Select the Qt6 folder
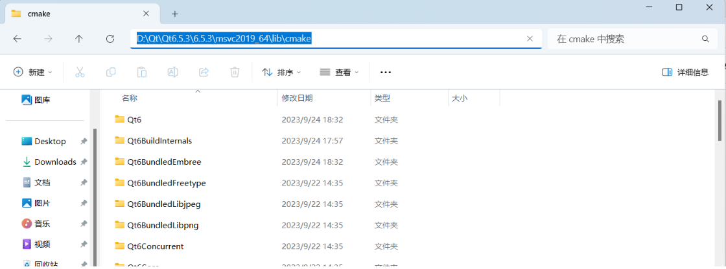This screenshot has height=269, width=726. (x=134, y=120)
